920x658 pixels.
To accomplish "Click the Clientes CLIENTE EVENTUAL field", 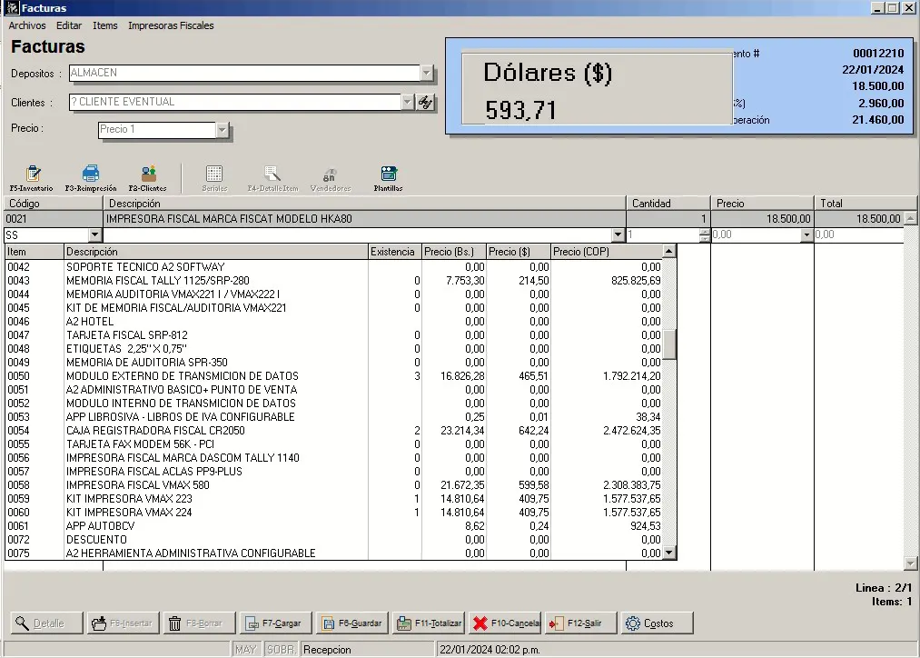I will pyautogui.click(x=234, y=102).
